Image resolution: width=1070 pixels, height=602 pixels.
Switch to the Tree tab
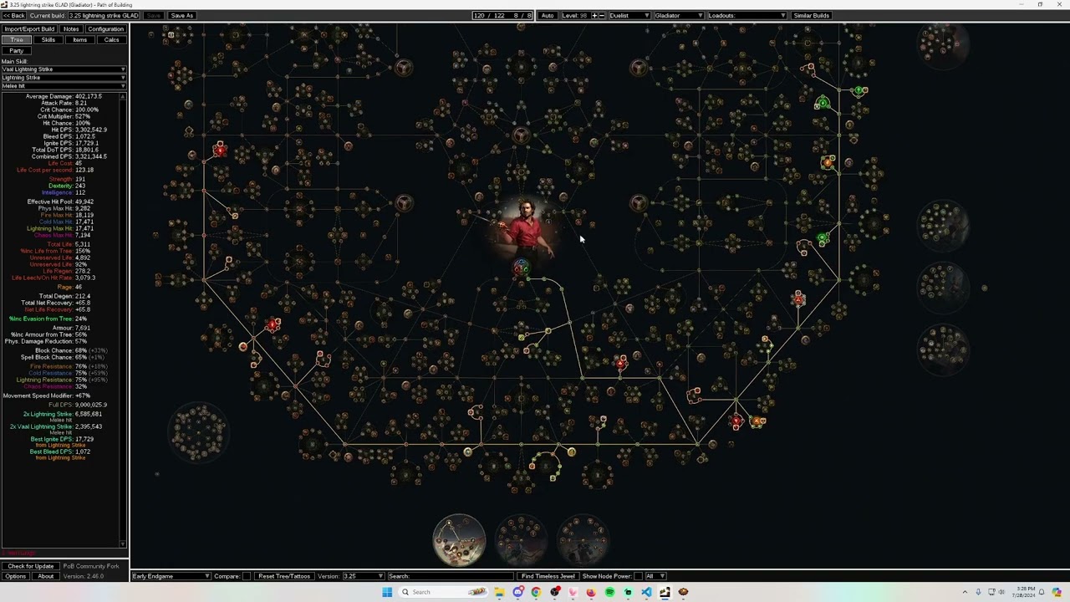click(x=17, y=40)
